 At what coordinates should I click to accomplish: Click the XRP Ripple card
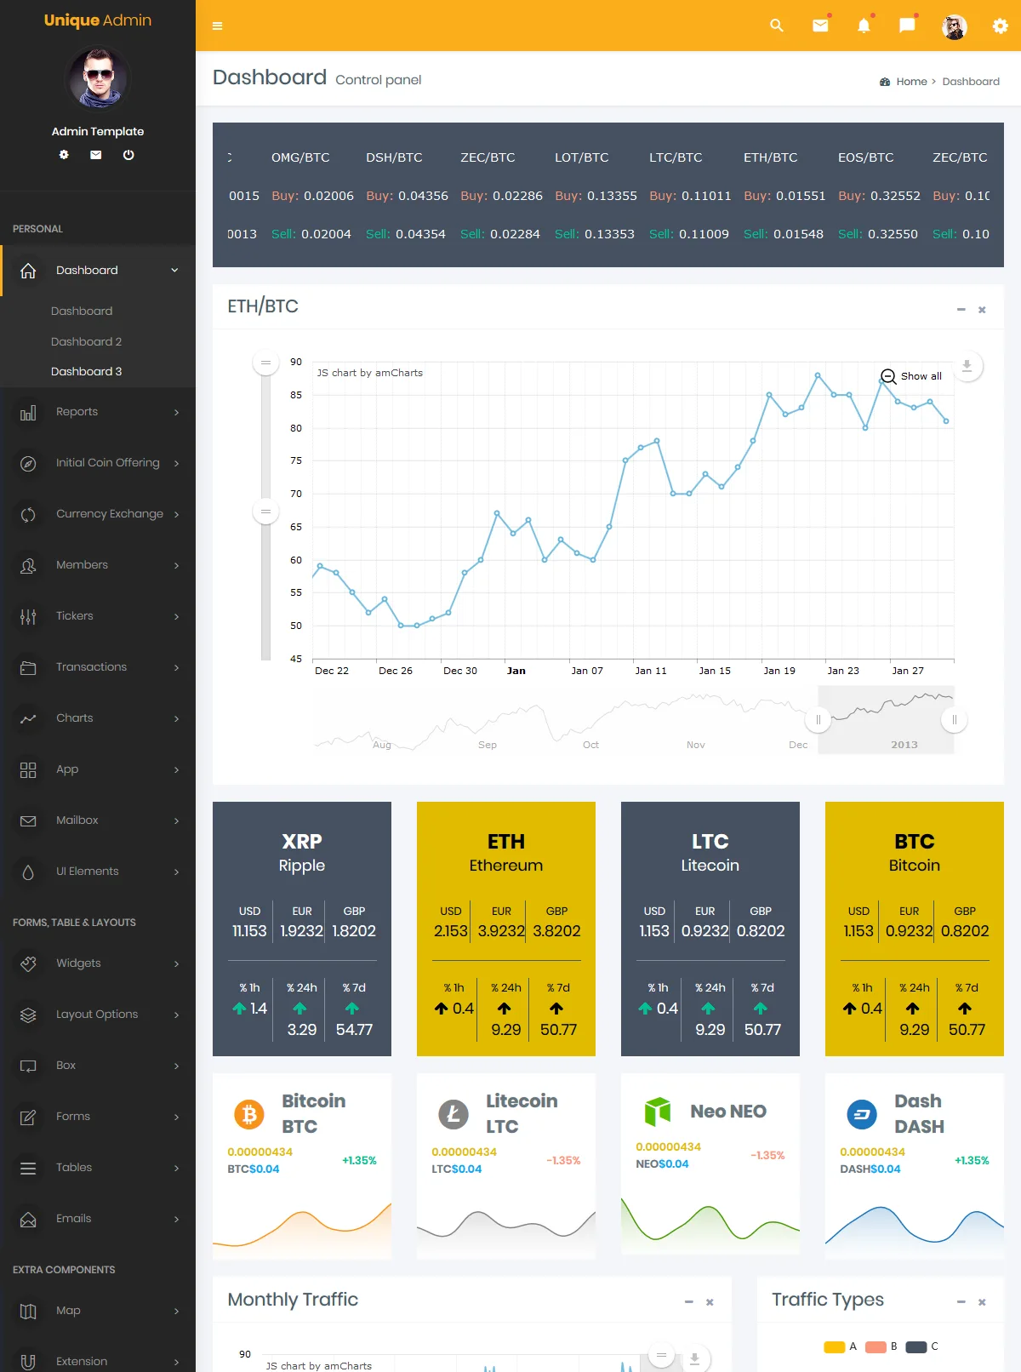pos(302,929)
